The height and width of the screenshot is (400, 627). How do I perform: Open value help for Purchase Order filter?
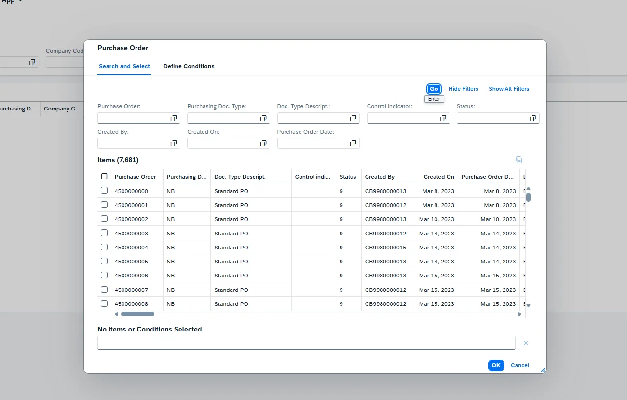[174, 118]
